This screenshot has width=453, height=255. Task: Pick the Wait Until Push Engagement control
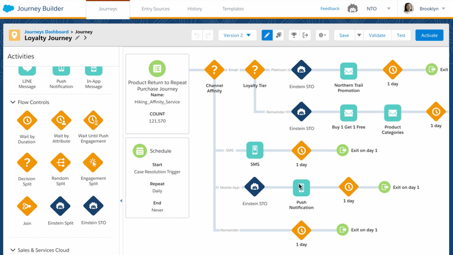pos(93,120)
